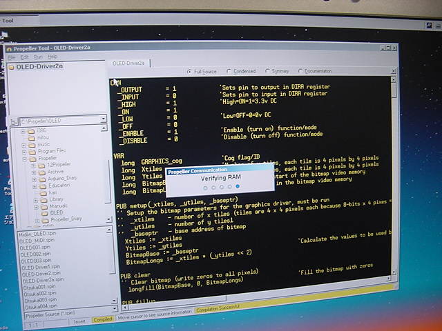Select the 12Propeller folder icon

tap(41, 165)
